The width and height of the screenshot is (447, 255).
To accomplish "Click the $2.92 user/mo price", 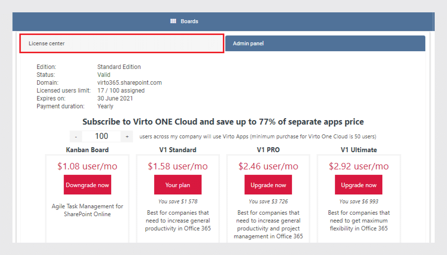I will coord(359,166).
